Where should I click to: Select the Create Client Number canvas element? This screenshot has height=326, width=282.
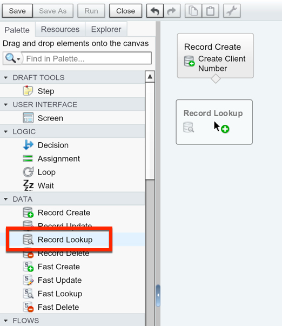point(216,56)
